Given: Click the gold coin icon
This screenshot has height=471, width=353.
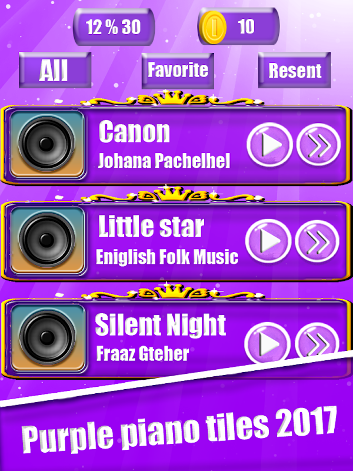Looking at the screenshot, I should [x=214, y=27].
